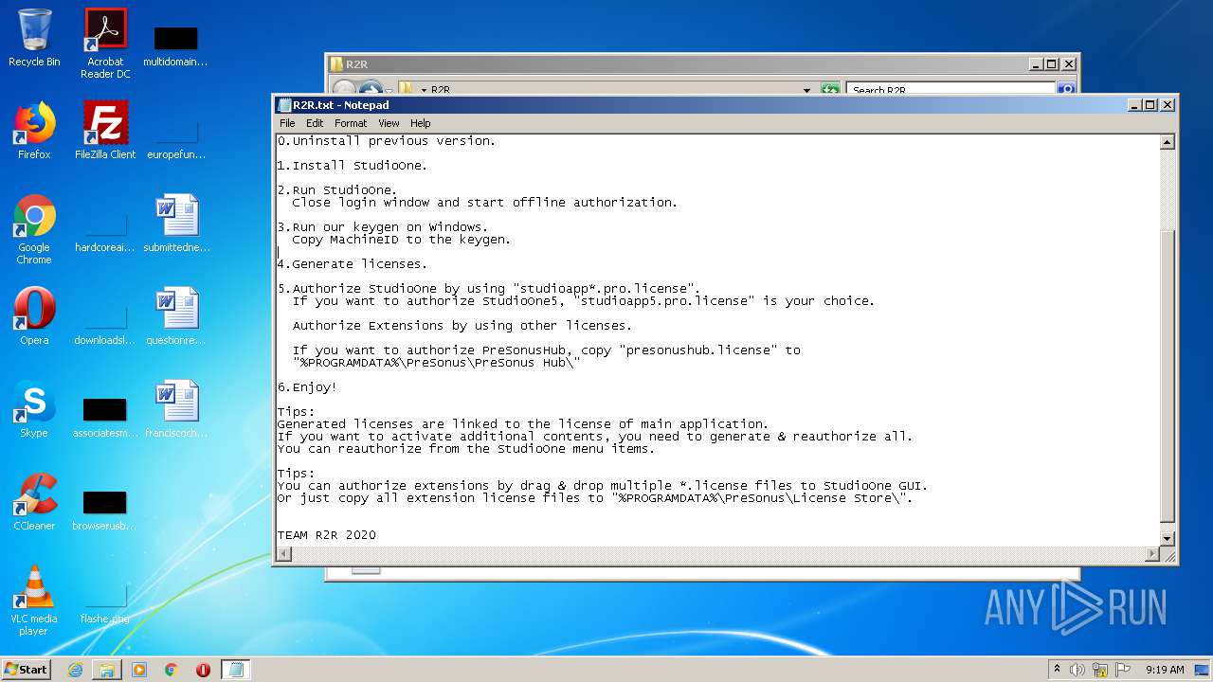Switch to Notepad taskbar button
1213x682 pixels.
point(236,670)
